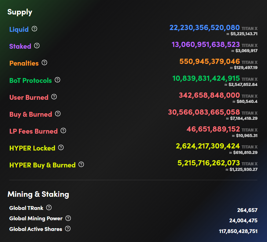The width and height of the screenshot is (267, 242).
Task: Click the HYPER Buy & Burned help icon
Action: coord(81,164)
